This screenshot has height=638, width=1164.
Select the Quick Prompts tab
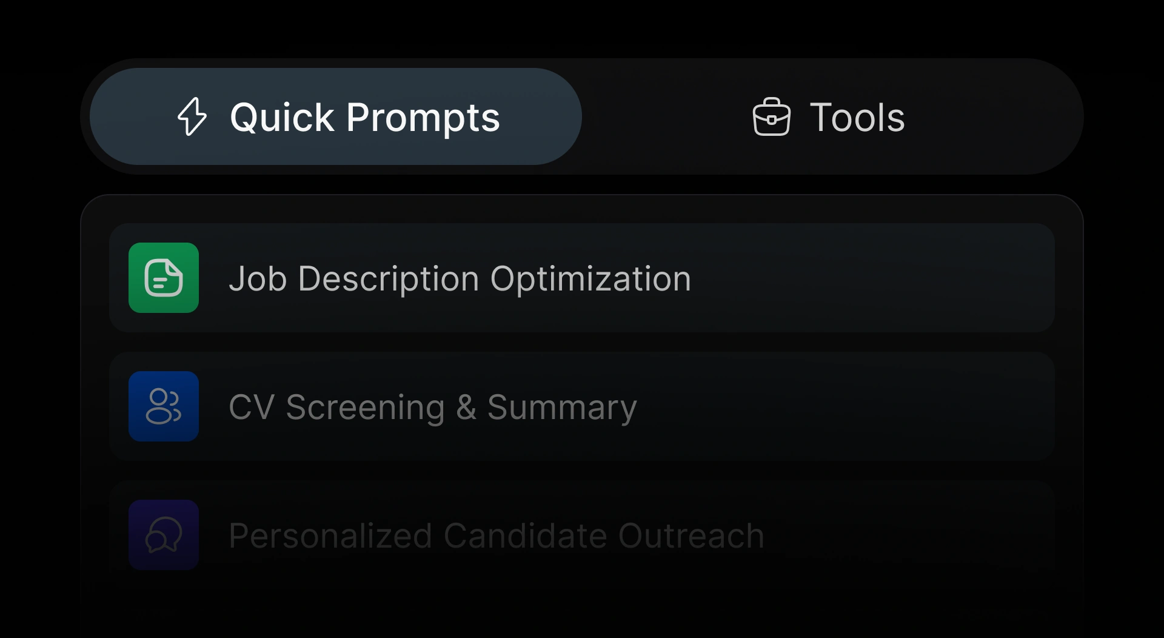336,116
